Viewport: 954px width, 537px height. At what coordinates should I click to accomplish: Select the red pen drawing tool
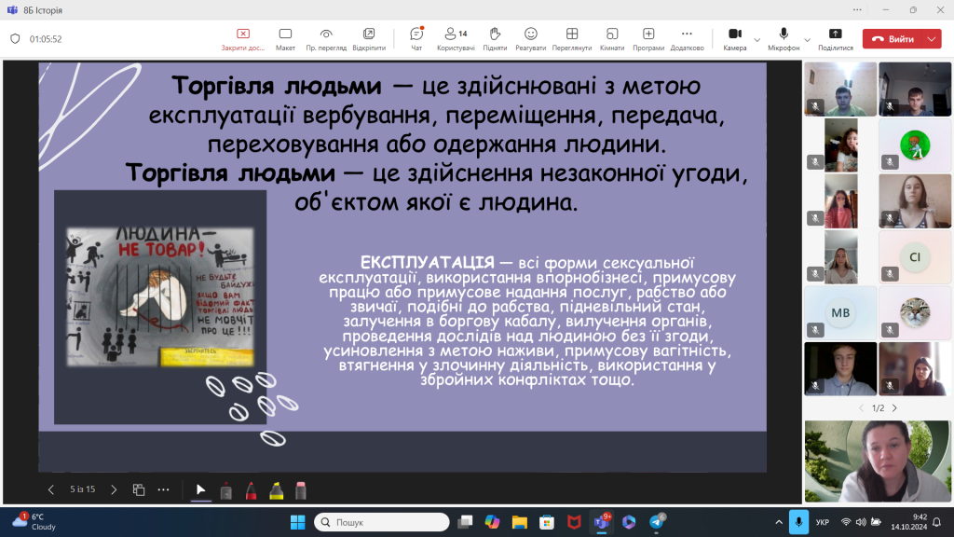pyautogui.click(x=250, y=489)
